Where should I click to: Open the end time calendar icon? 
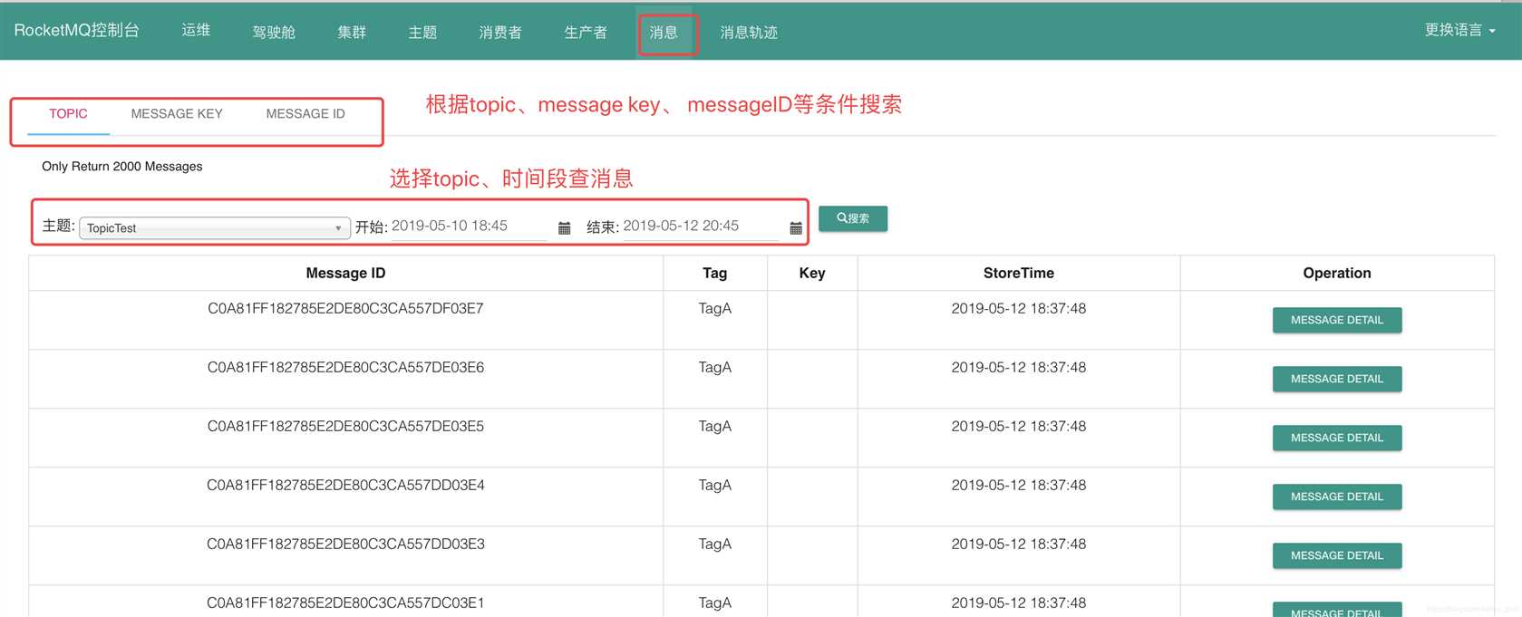point(796,228)
